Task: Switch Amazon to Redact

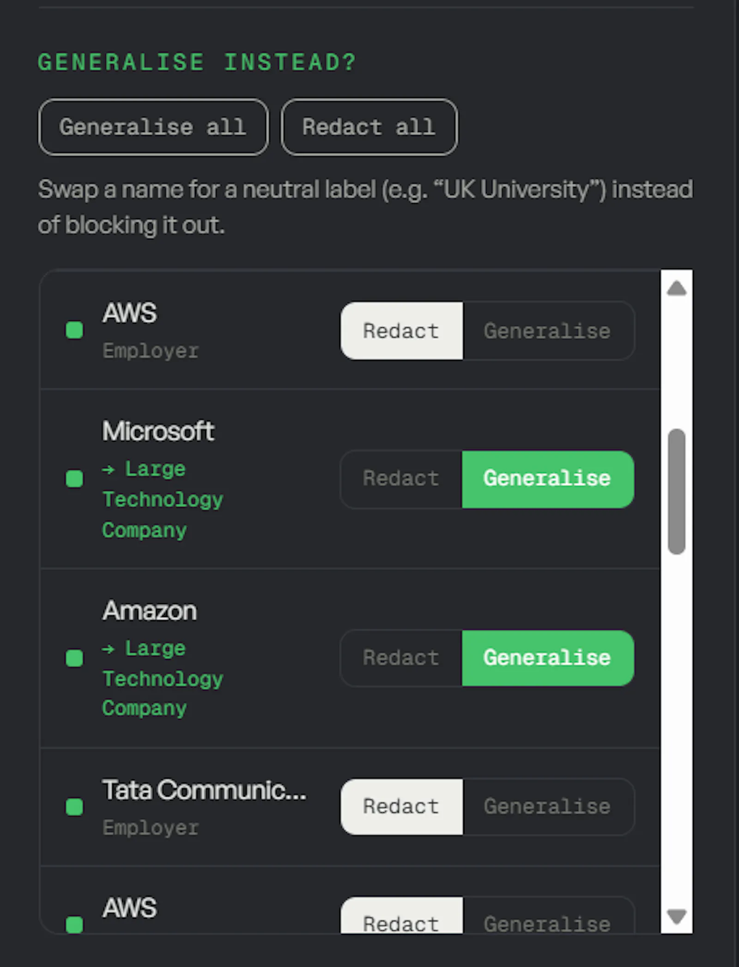Action: point(401,658)
